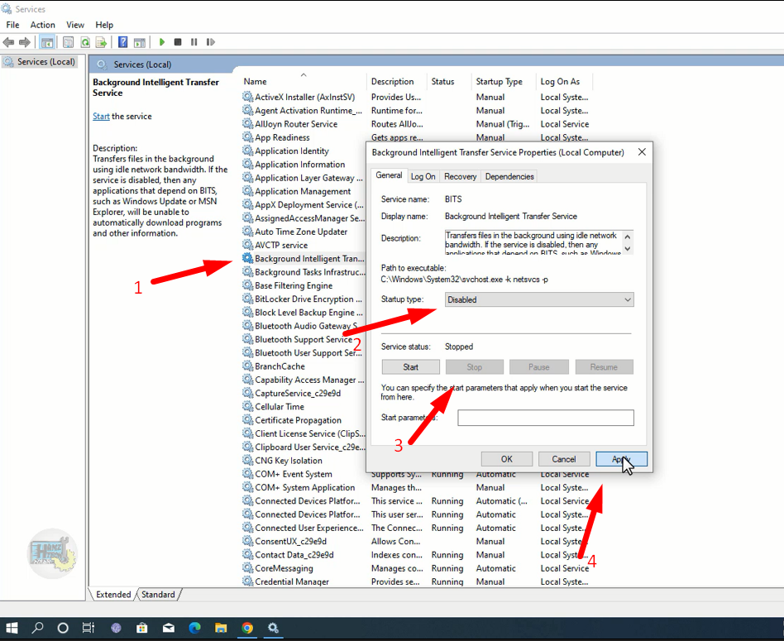
Task: Switch to Extended view tab
Action: (113, 595)
